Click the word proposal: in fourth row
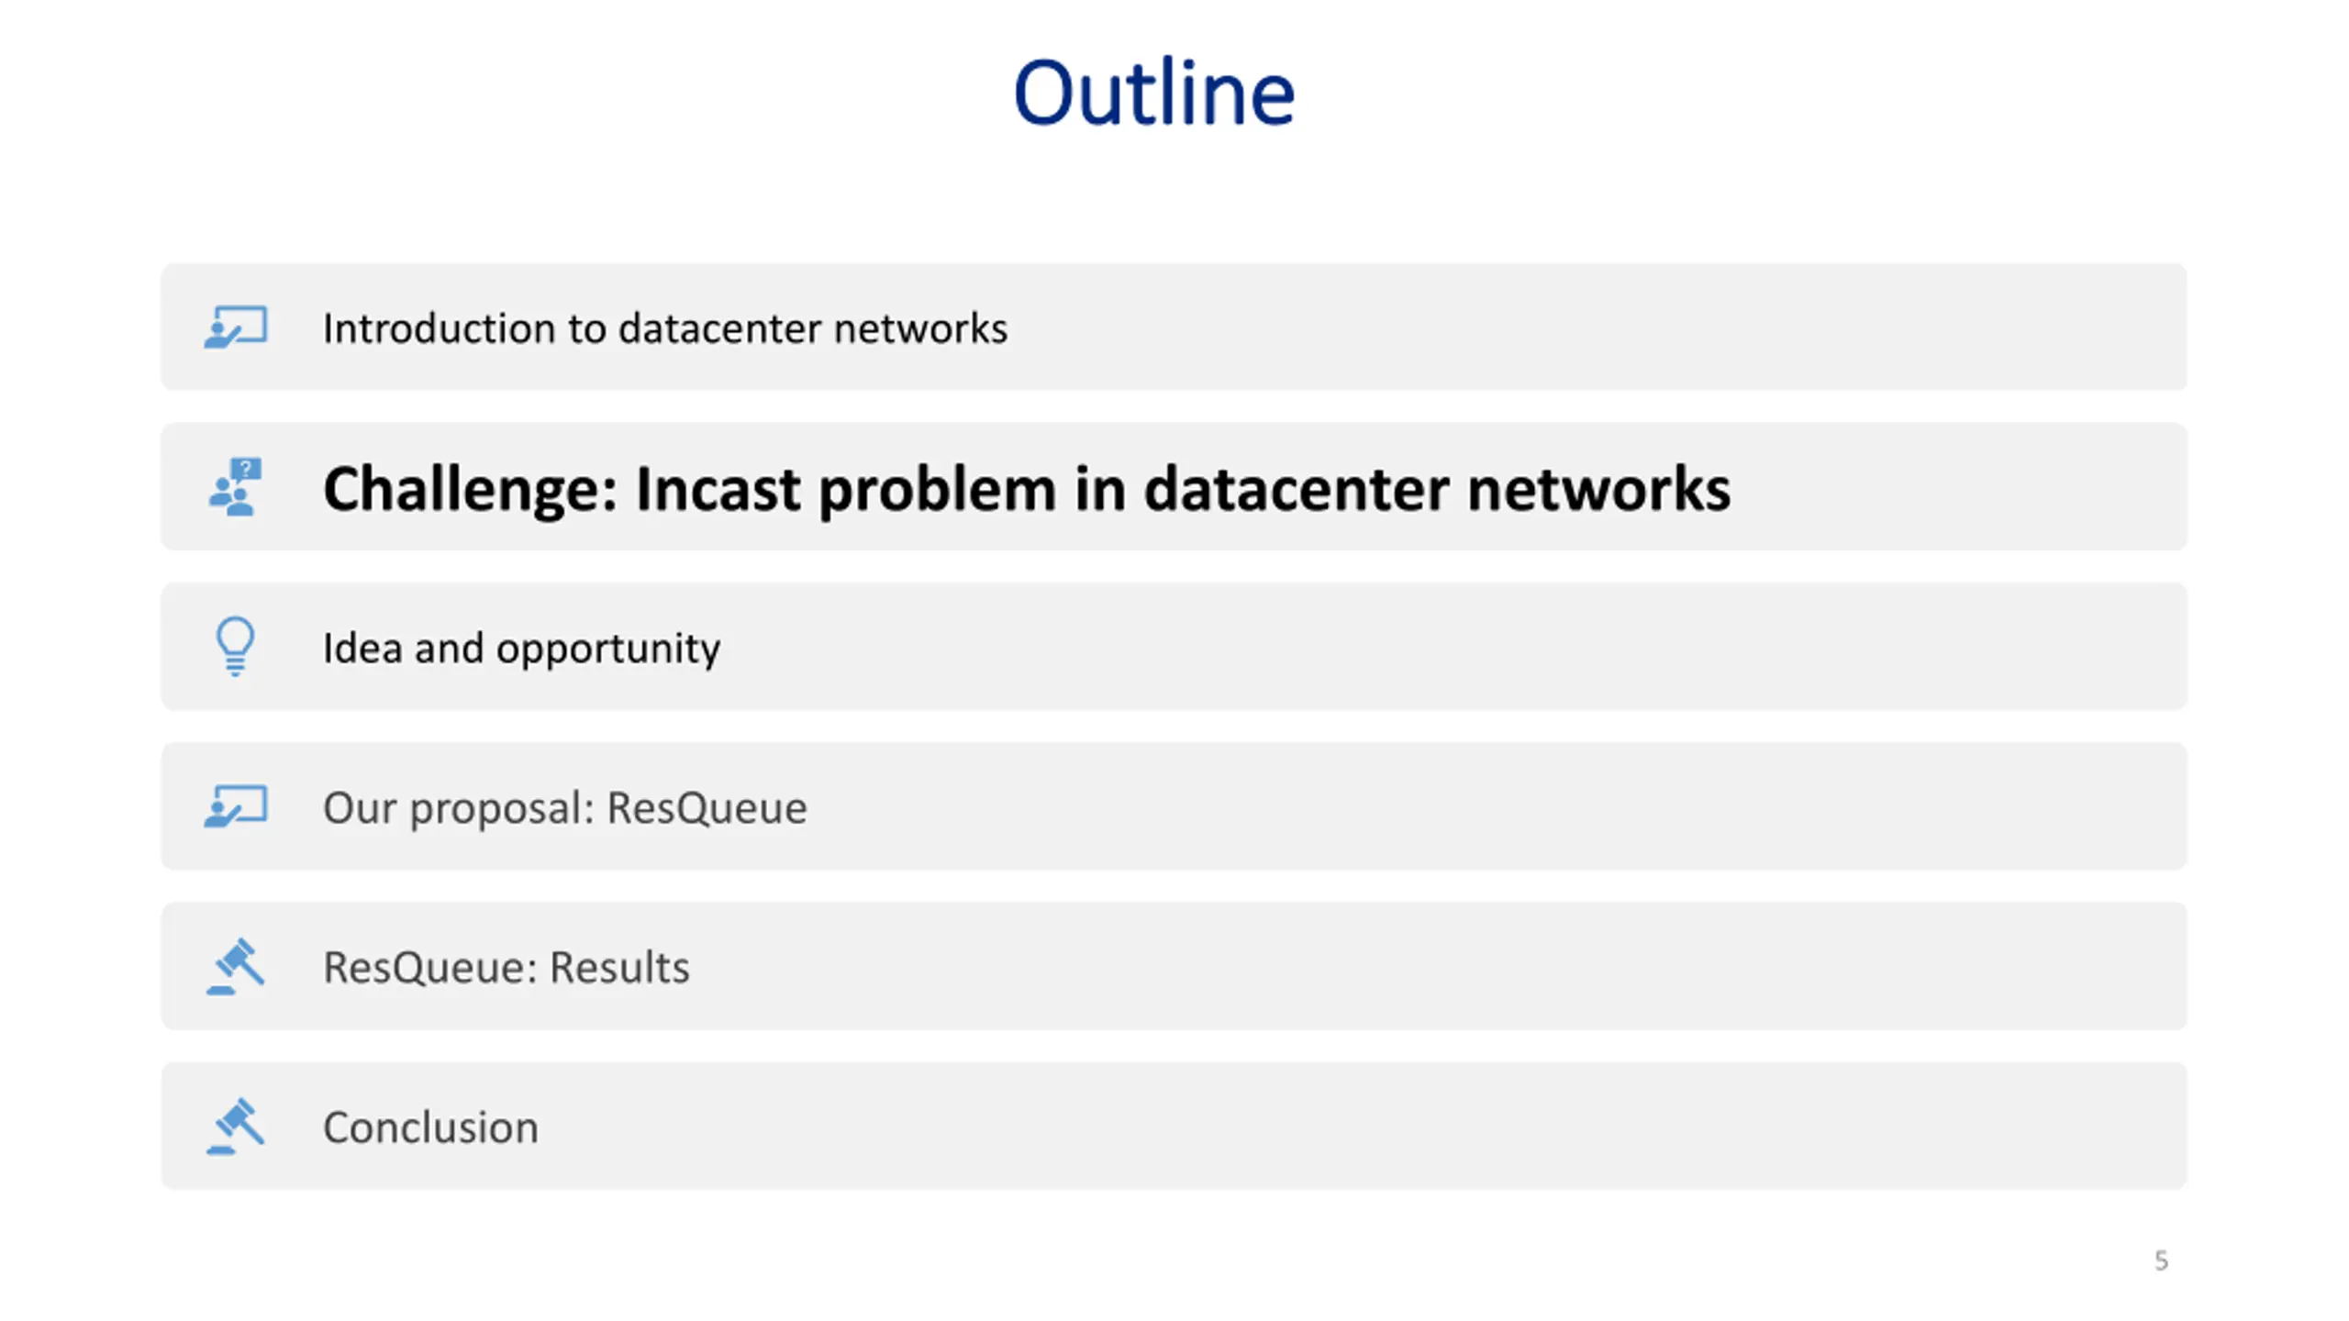The width and height of the screenshot is (2349, 1321). [x=502, y=809]
